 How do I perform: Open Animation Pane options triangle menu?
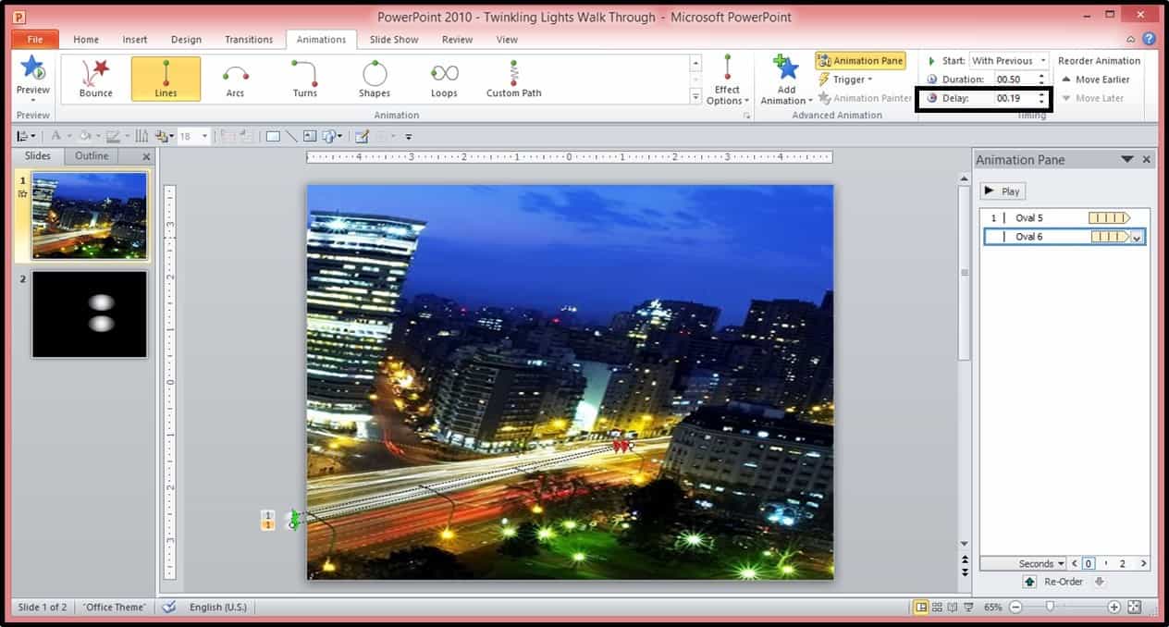[x=1126, y=159]
